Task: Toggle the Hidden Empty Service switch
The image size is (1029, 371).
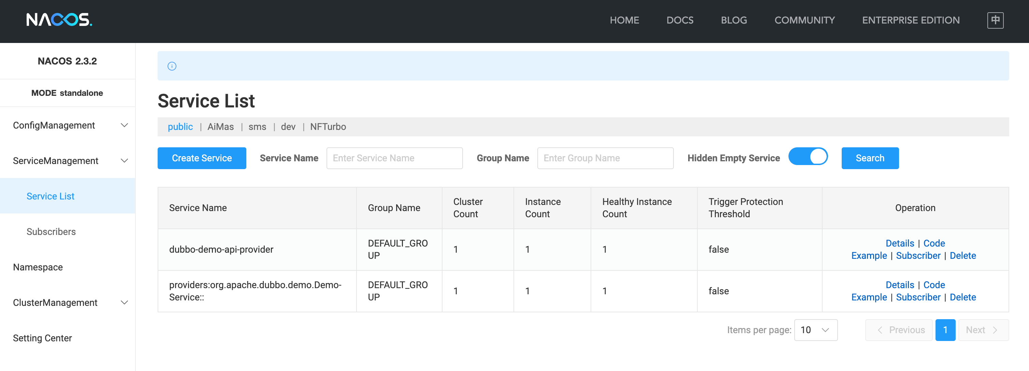Action: [808, 156]
